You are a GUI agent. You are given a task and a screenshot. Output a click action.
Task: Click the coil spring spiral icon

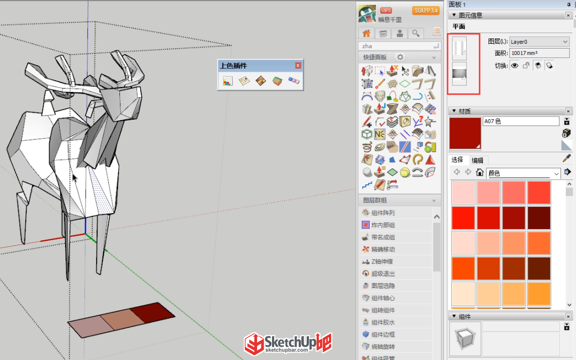click(367, 147)
